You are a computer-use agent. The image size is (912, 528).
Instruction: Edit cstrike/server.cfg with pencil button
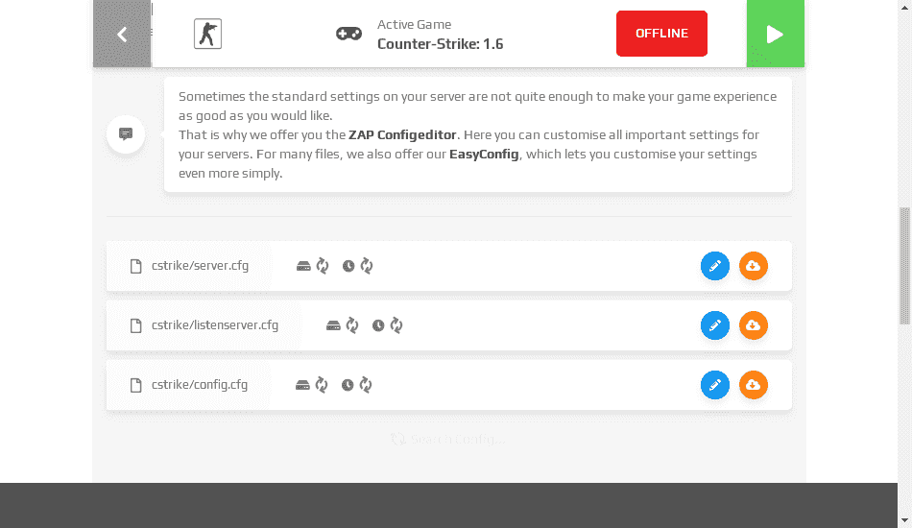tap(715, 266)
